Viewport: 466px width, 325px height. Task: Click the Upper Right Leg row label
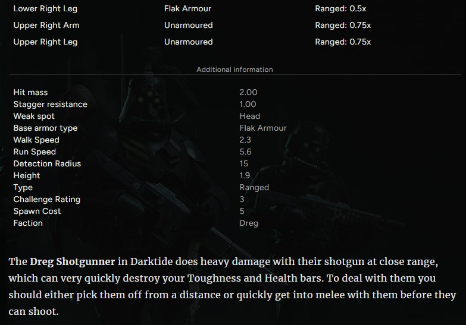[45, 42]
